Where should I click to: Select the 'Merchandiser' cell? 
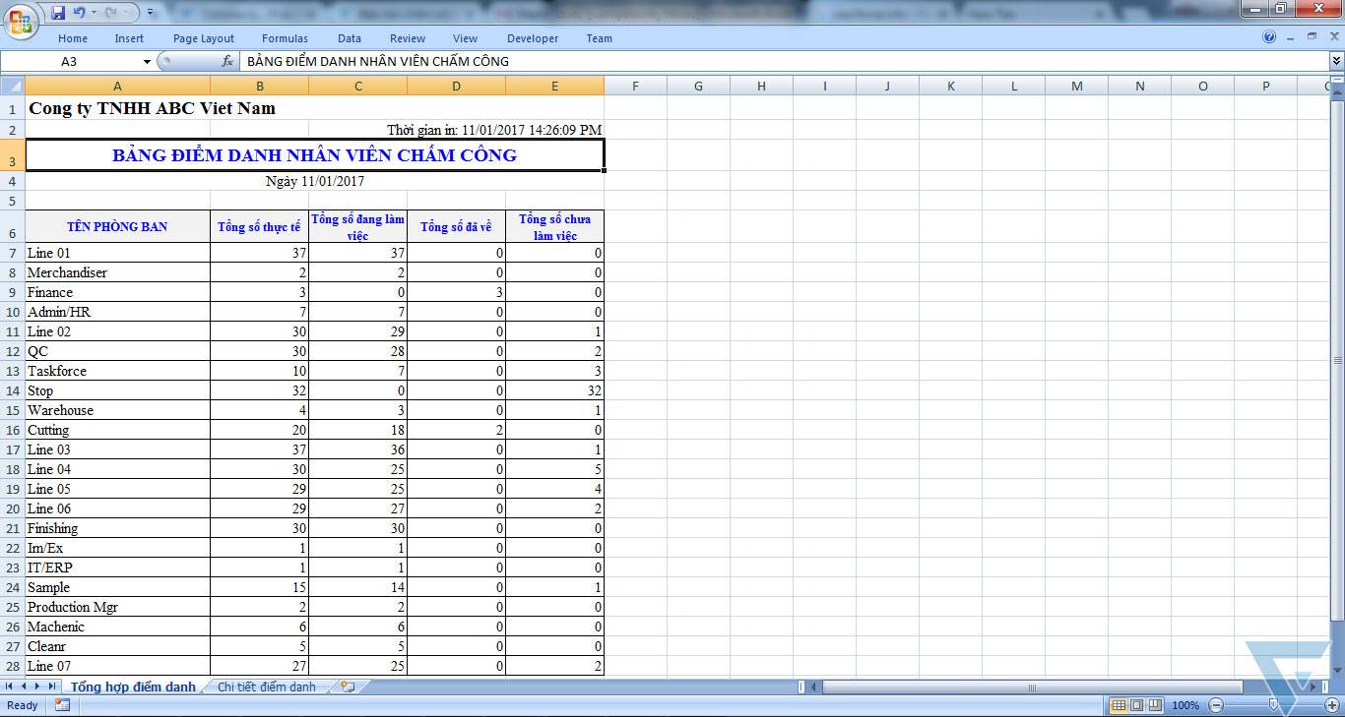coord(118,272)
